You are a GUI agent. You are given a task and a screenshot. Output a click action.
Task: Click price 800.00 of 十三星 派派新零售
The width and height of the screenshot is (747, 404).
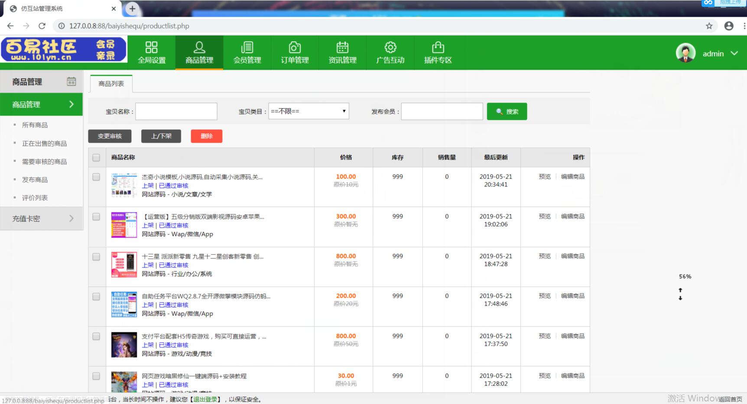[346, 256]
